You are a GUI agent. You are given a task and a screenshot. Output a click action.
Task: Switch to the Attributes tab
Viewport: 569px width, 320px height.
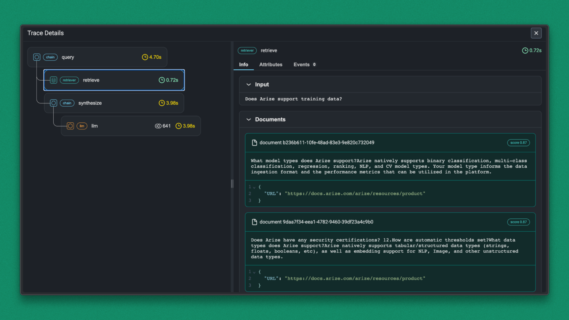271,65
